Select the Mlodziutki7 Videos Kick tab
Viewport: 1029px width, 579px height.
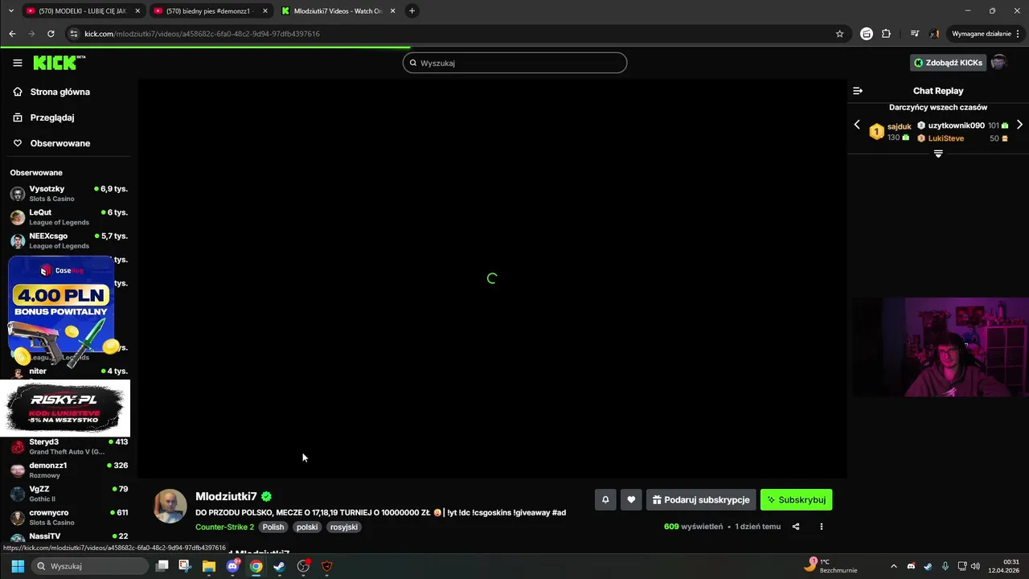[338, 11]
